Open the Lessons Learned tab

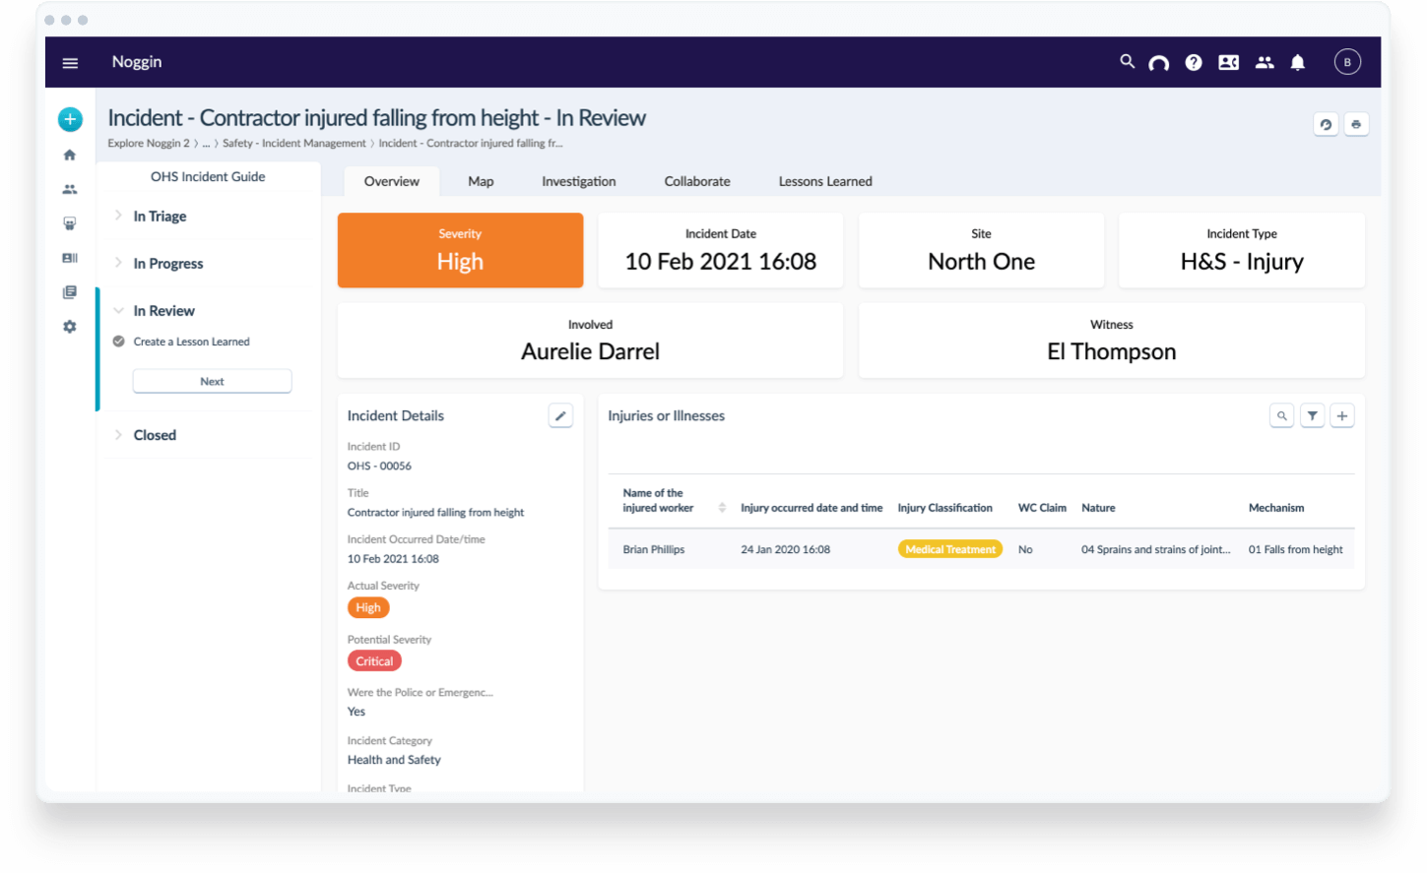click(824, 182)
